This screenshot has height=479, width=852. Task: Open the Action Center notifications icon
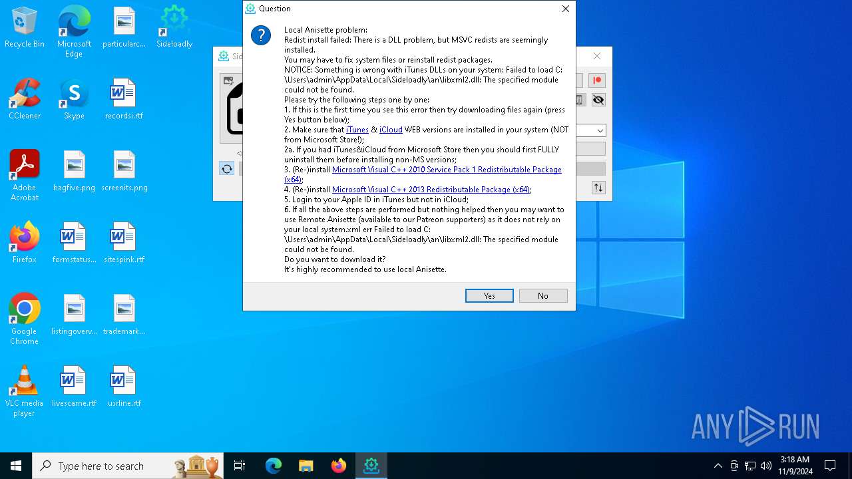(830, 466)
